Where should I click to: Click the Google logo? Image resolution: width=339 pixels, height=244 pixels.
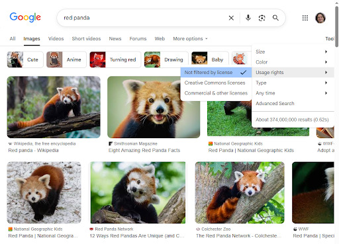click(x=25, y=17)
